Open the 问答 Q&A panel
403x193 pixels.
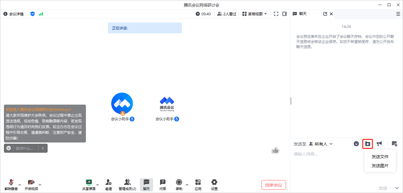[x=163, y=185]
